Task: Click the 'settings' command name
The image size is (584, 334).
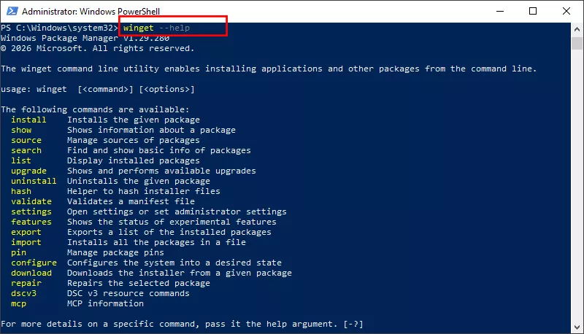Action: (31, 211)
